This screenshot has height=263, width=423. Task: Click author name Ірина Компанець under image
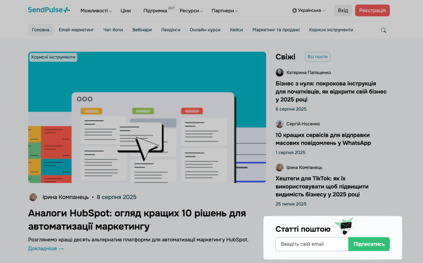66,197
